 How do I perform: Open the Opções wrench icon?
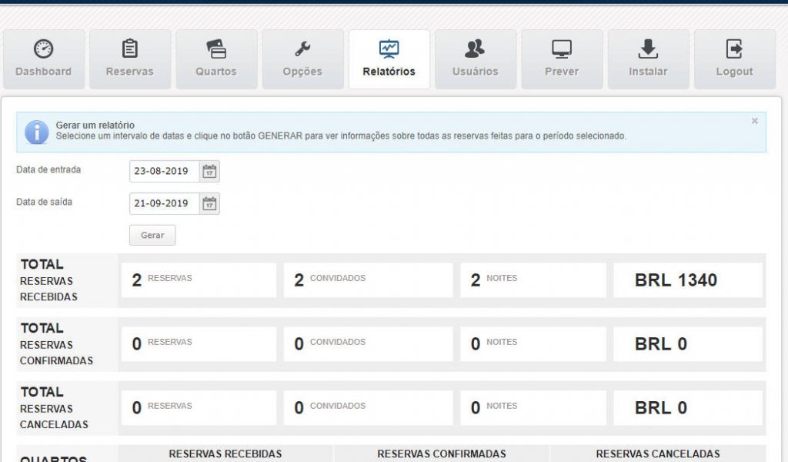pos(302,49)
